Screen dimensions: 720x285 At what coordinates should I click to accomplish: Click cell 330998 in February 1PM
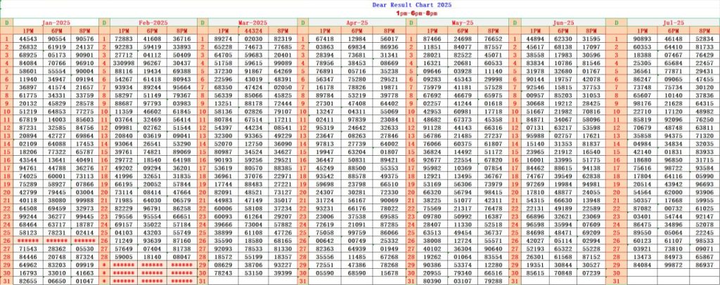point(124,62)
